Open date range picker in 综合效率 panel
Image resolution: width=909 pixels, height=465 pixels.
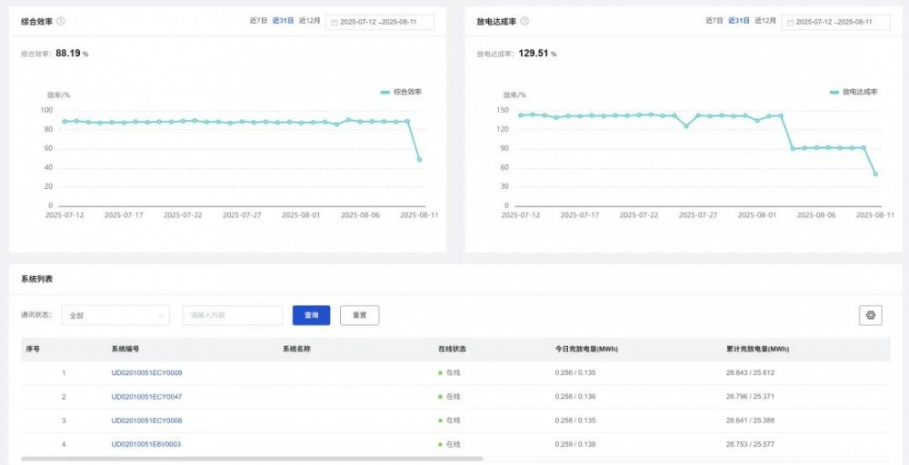382,22
